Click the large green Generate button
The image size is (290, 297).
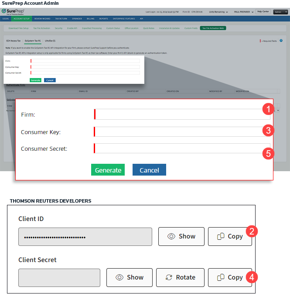(x=108, y=170)
